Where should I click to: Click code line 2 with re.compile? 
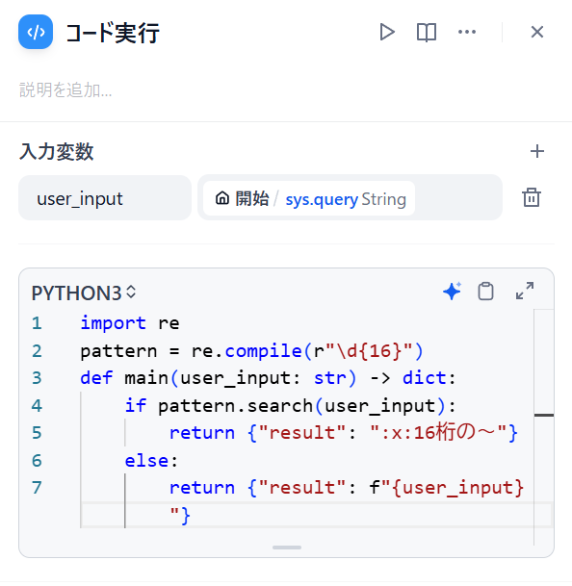coord(251,351)
